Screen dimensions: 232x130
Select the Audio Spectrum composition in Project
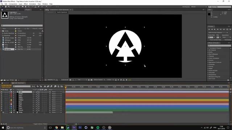coord(9,33)
